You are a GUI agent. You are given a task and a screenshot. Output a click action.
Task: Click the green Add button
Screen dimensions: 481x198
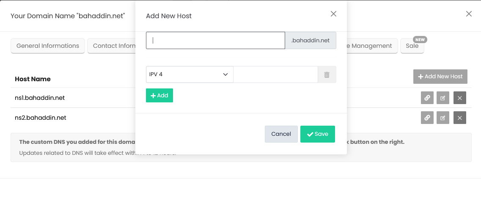click(x=159, y=96)
